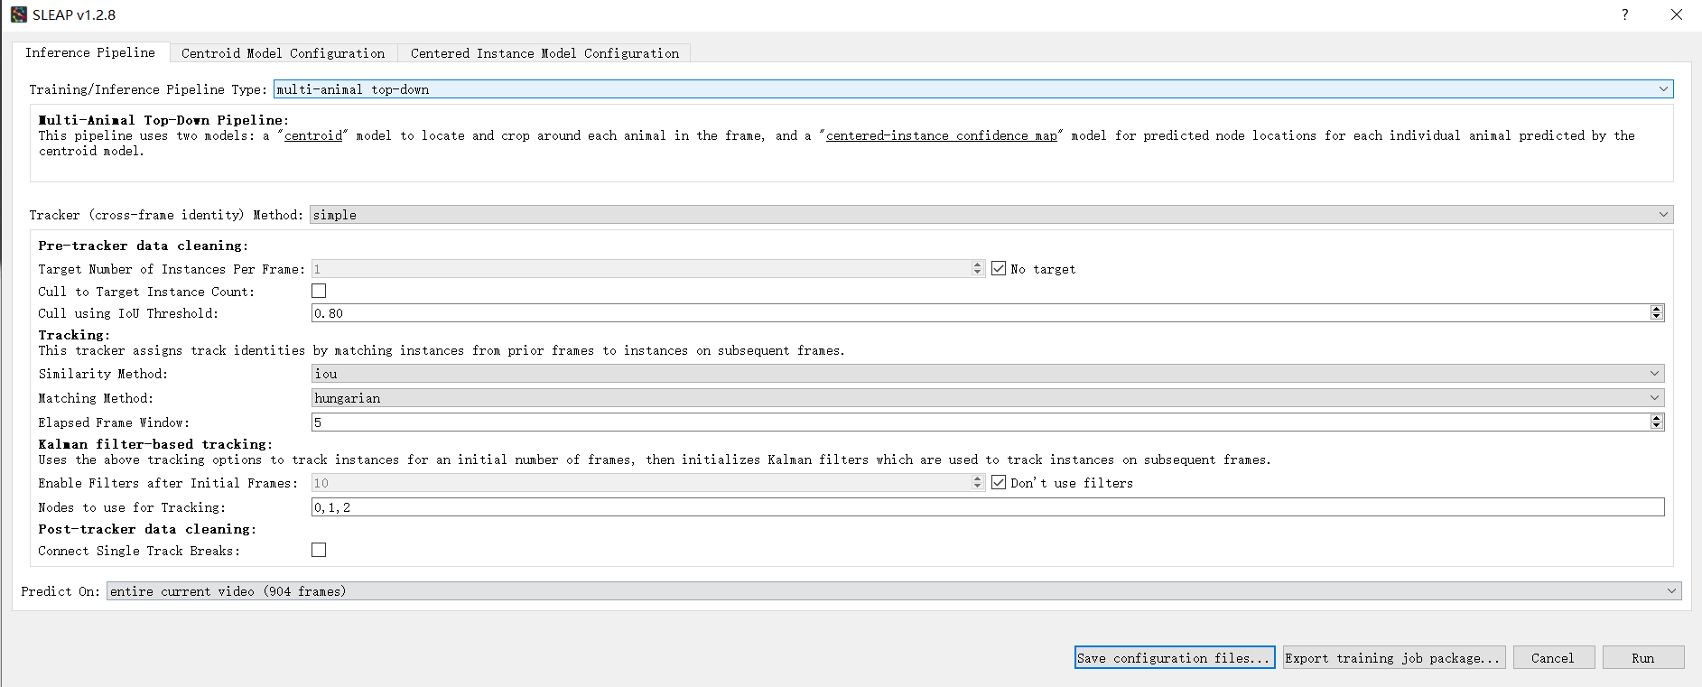Switch to Inference Pipeline tab
Viewport: 1702px width, 687px height.
(x=90, y=52)
